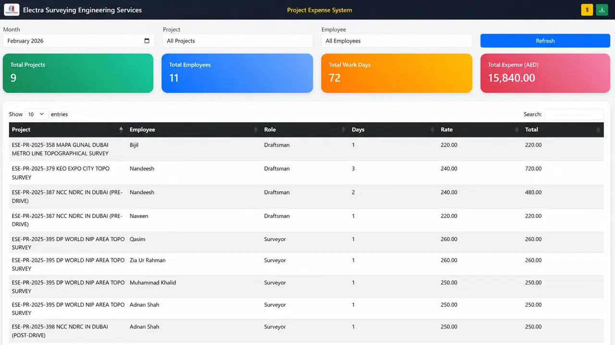
Task: Click the Electra Surveying company logo
Action: 12,10
